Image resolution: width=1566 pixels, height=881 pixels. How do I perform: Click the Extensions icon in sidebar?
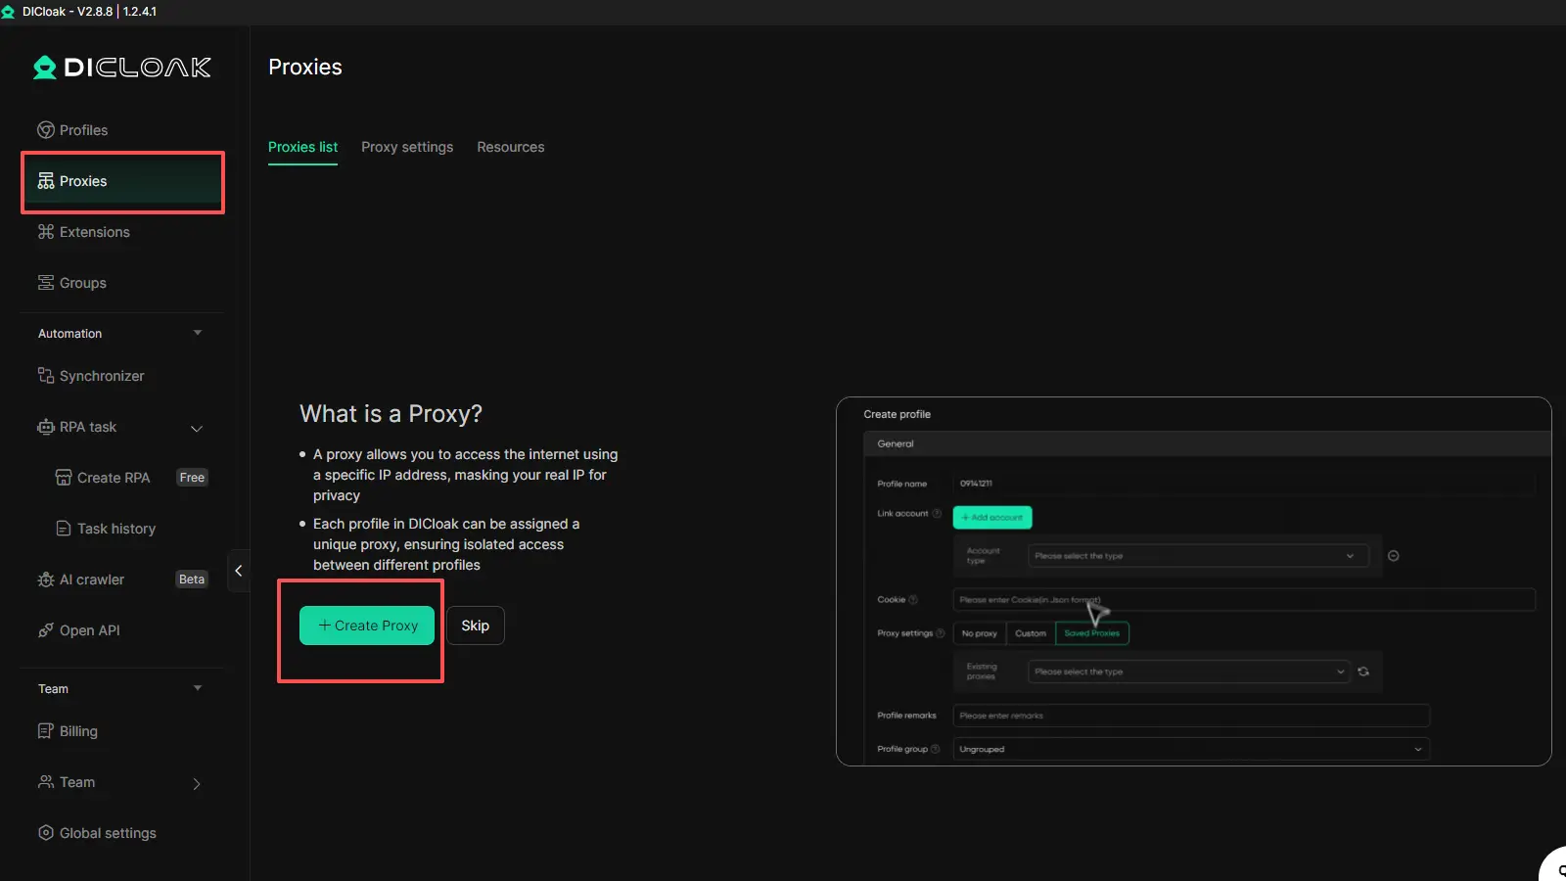click(45, 232)
